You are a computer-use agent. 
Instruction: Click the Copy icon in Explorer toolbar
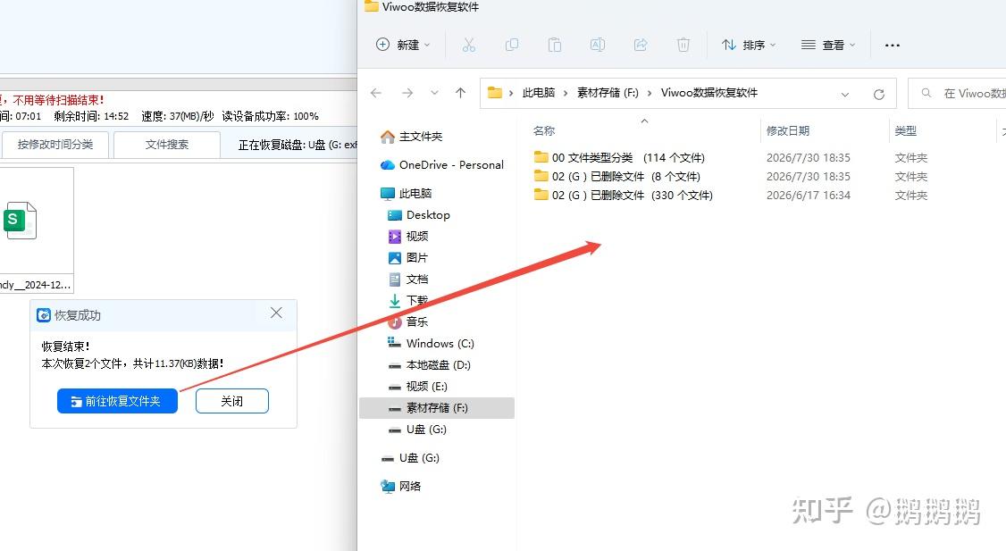(511, 45)
